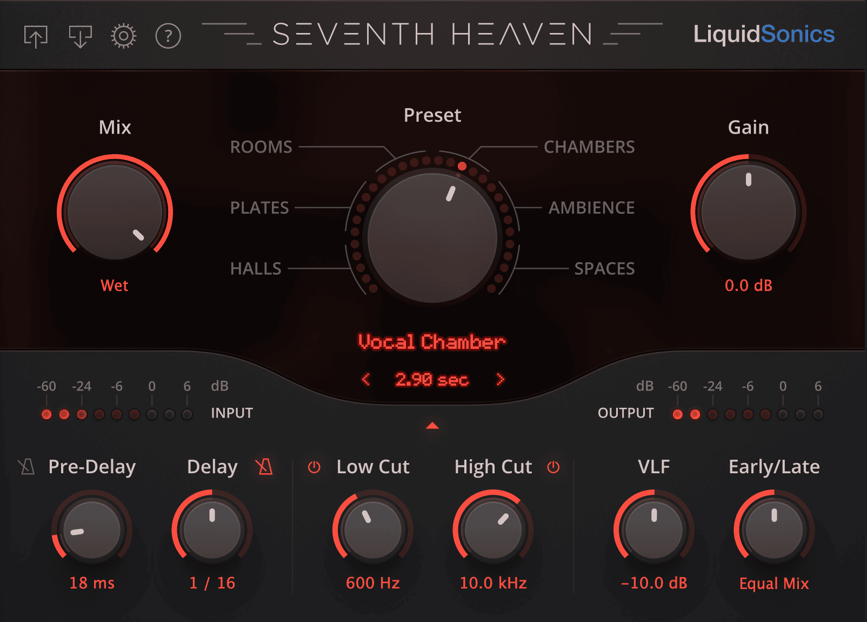Image resolution: width=867 pixels, height=622 pixels.
Task: Click the right arrow to increase reverb time
Action: tap(500, 380)
